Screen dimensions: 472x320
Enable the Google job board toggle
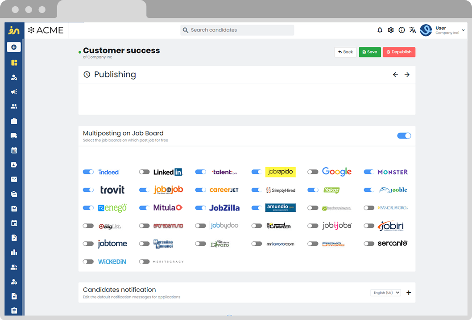tap(313, 172)
